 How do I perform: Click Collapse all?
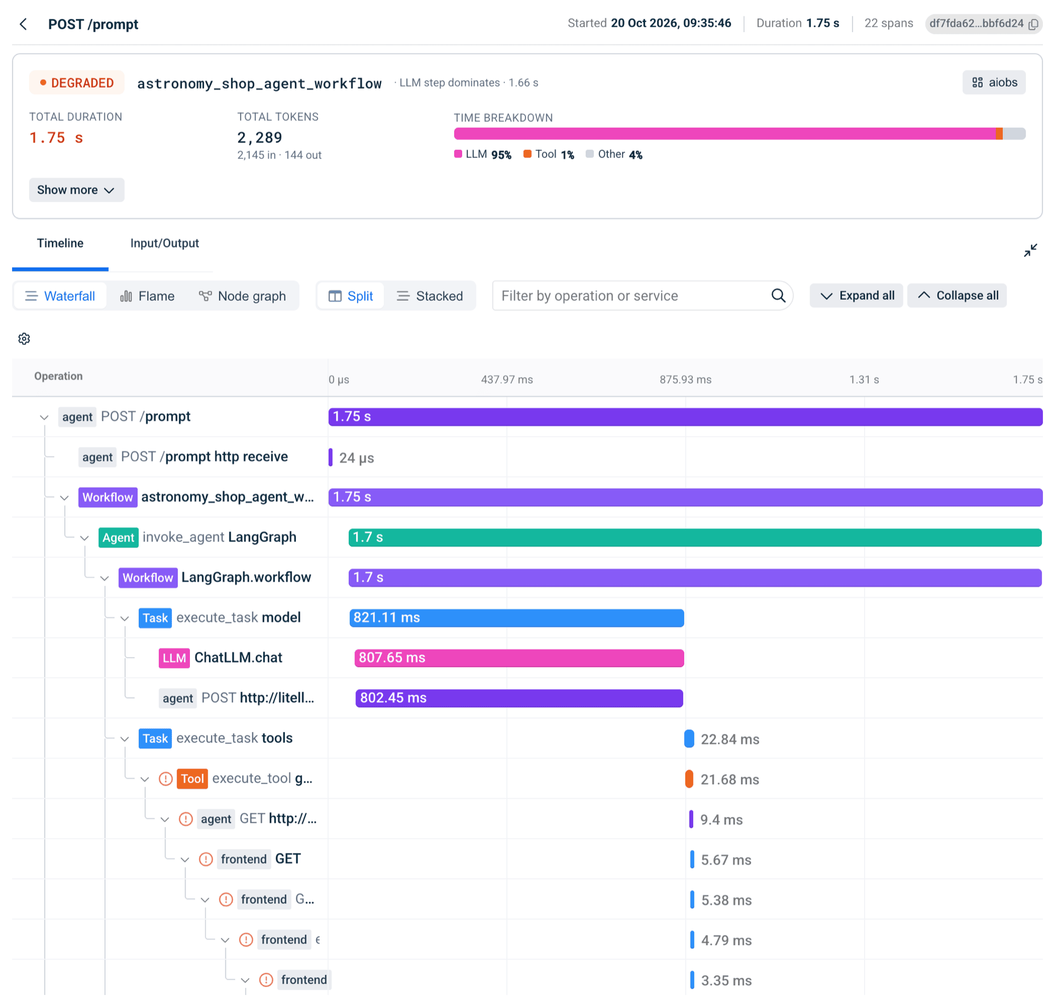coord(957,296)
